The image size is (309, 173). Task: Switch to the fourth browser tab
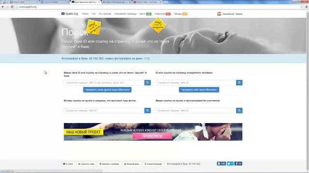[x=116, y=2]
